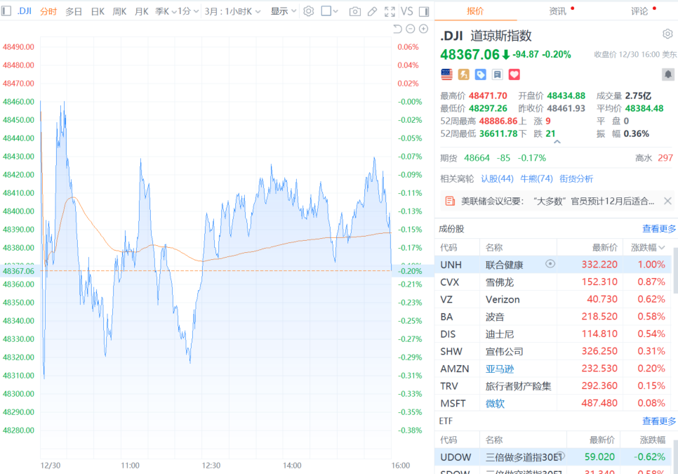Select the SHW 宣伟公司 row
The image size is (678, 474).
553,351
